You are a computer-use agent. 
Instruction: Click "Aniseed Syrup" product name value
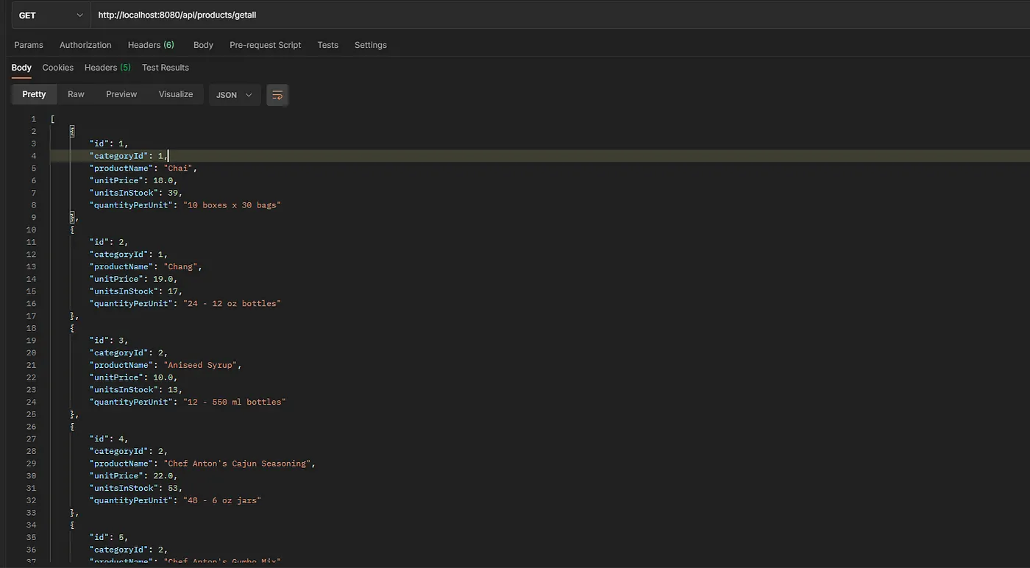pyautogui.click(x=200, y=365)
